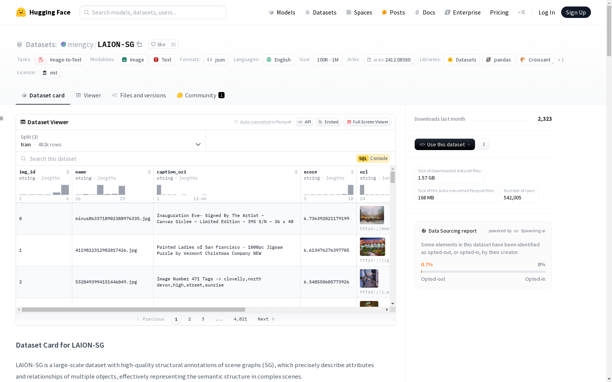Viewport: 612px width, 382px height.
Task: Sort the name column
Action: (x=149, y=172)
